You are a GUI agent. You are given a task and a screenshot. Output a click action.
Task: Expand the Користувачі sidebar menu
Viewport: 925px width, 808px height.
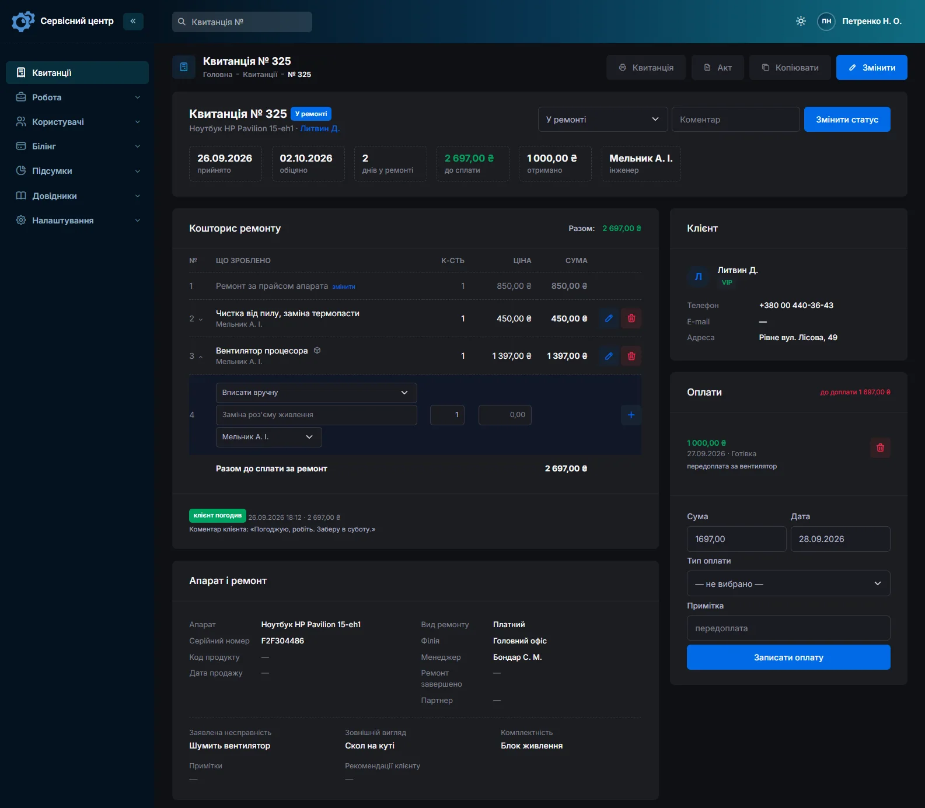click(77, 122)
